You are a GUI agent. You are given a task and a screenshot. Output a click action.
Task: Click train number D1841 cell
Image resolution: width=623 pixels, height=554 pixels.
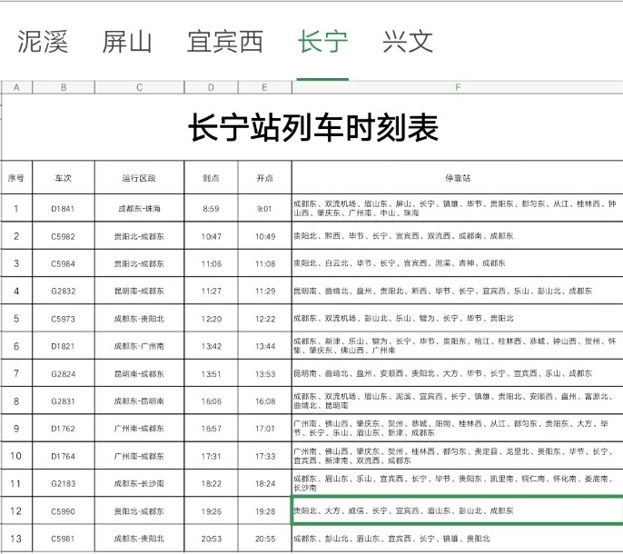pyautogui.click(x=63, y=209)
